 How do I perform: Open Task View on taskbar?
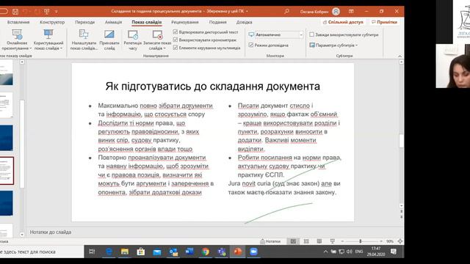click(92, 252)
